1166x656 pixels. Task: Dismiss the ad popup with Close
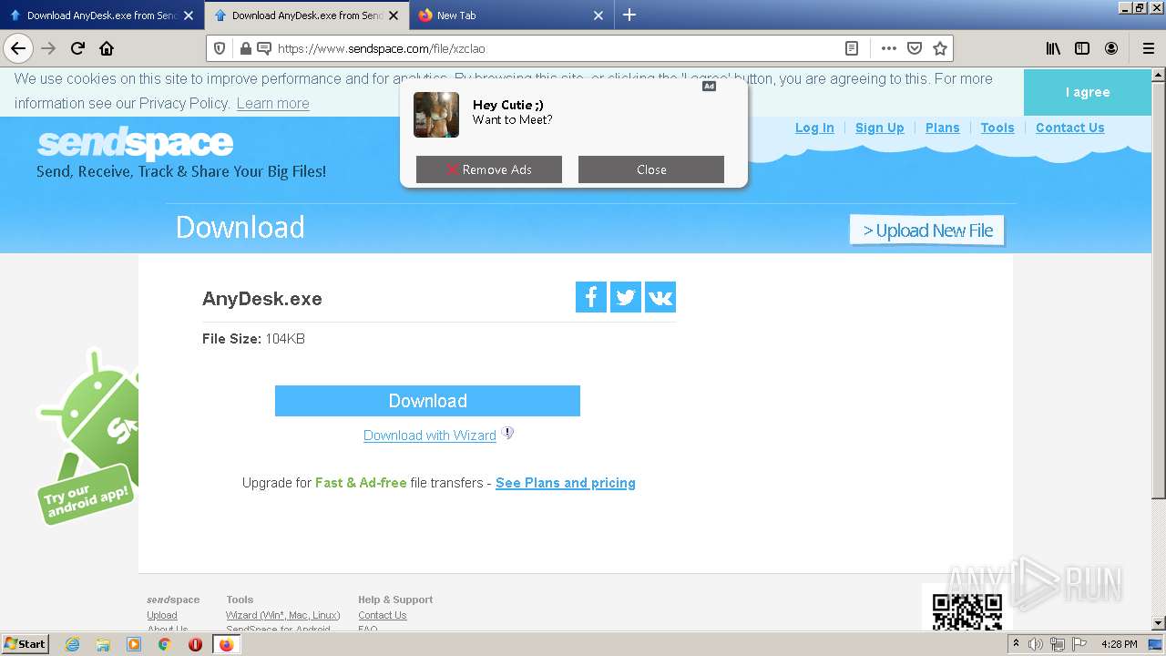pyautogui.click(x=651, y=169)
